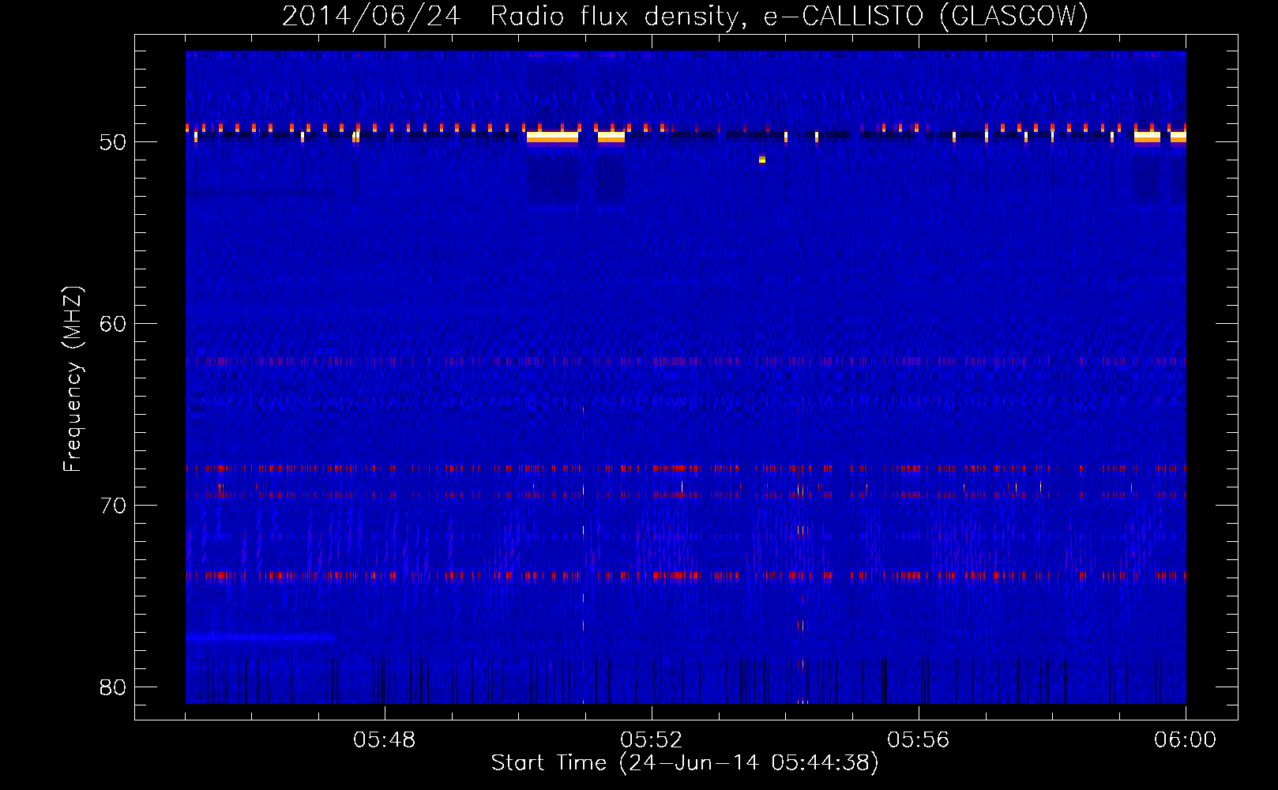Click the 06:00 time tick label
Viewport: 1278px width, 790px height.
(1186, 740)
